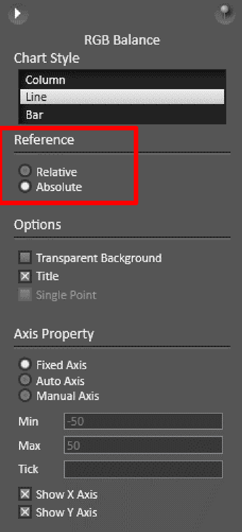Click the Max value input field

(143, 445)
